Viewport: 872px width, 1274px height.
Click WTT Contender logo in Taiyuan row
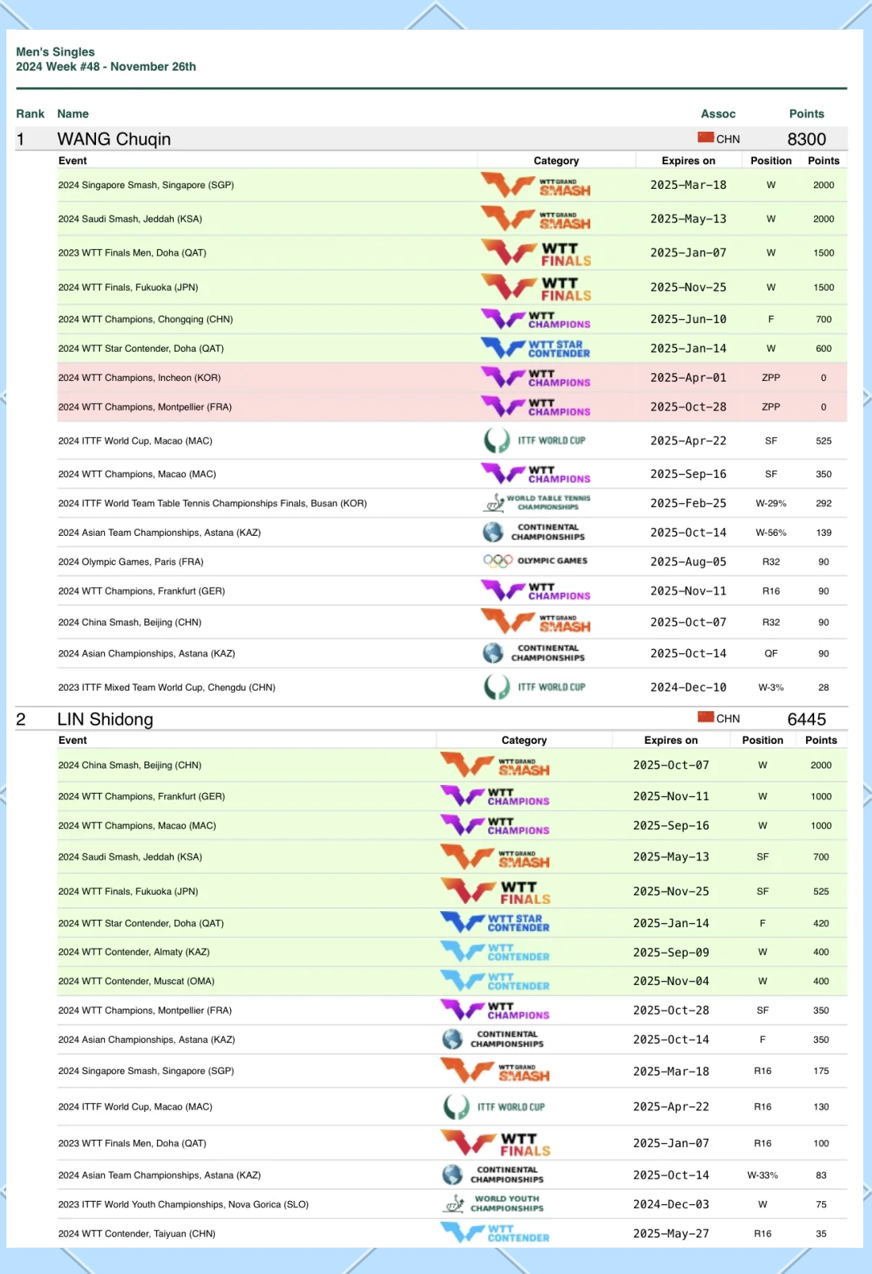coord(495,1234)
